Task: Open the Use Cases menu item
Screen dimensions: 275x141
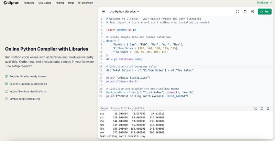Action: (45, 3)
